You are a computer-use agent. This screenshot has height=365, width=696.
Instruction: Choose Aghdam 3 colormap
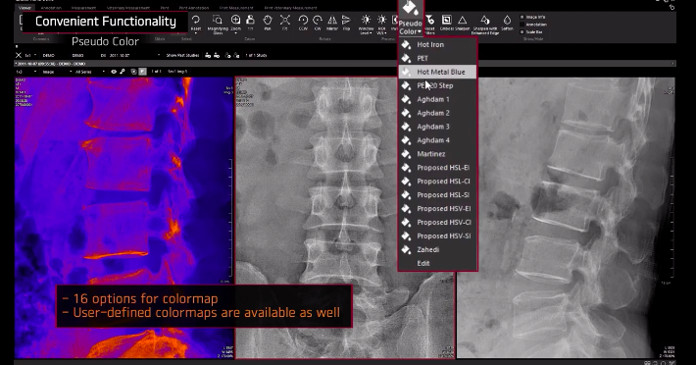pos(437,127)
